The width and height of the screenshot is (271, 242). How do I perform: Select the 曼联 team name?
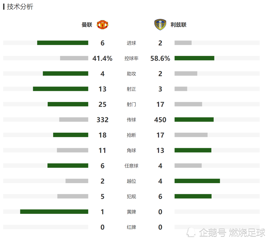pos(87,25)
